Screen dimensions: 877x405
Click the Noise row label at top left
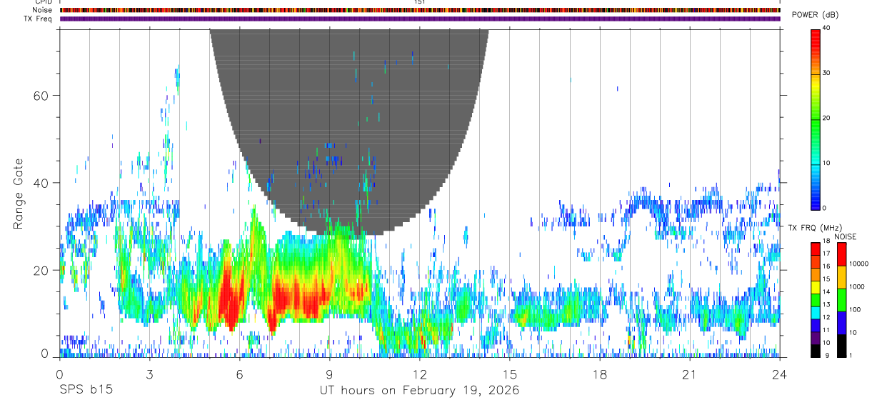44,10
